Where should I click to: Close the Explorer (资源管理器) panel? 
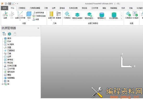(x=38, y=28)
